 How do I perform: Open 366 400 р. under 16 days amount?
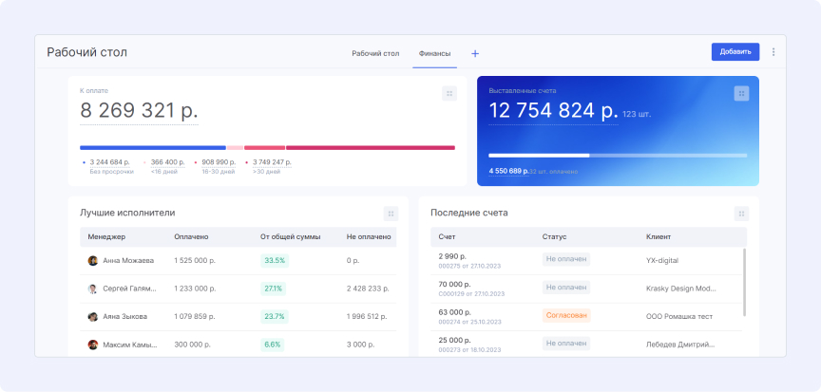[x=167, y=162]
